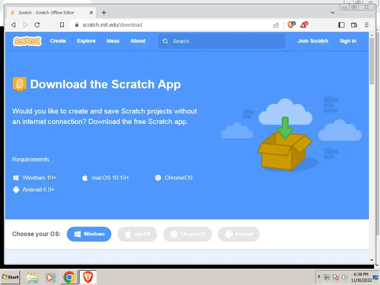Open Google Chrome from the taskbar
380x285 pixels.
point(69,277)
